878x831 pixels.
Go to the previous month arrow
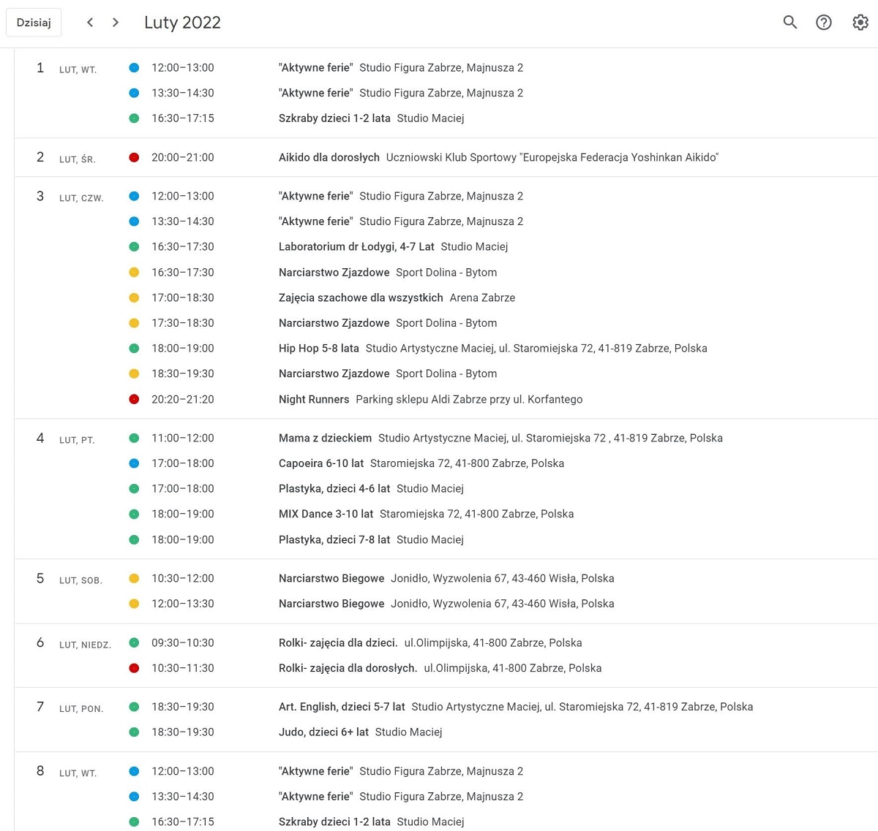click(90, 22)
